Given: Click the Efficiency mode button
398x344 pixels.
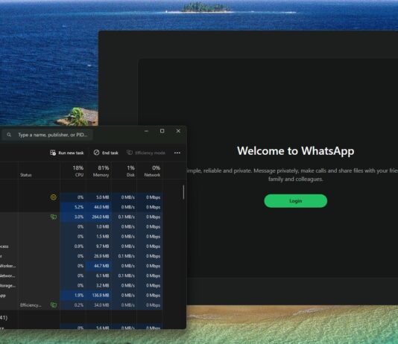Looking at the screenshot, I should 146,153.
